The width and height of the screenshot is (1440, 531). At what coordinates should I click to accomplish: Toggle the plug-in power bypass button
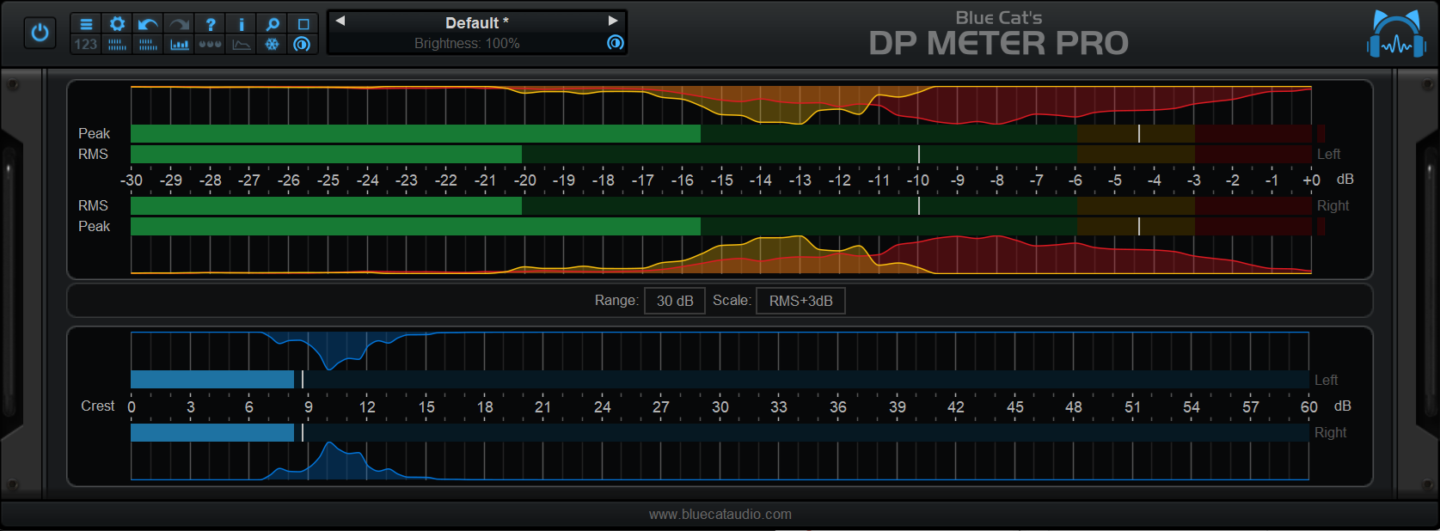pos(40,33)
